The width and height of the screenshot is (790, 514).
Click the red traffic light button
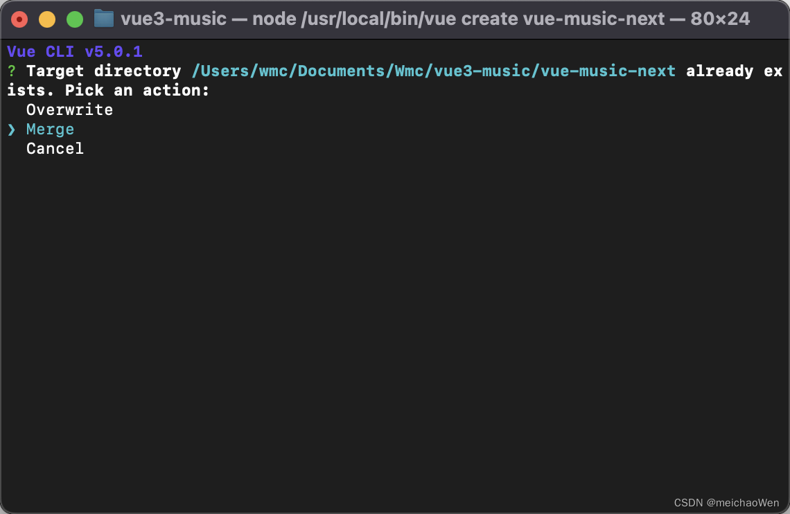pos(19,19)
